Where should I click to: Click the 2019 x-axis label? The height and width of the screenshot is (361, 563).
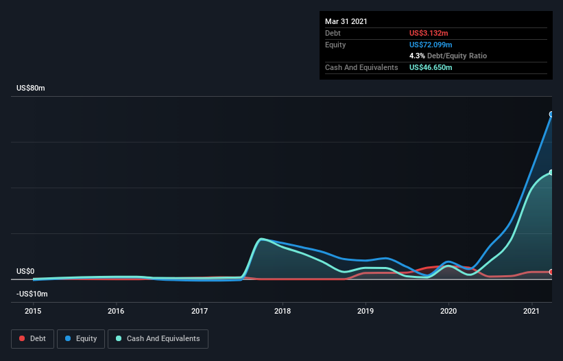[x=366, y=311]
